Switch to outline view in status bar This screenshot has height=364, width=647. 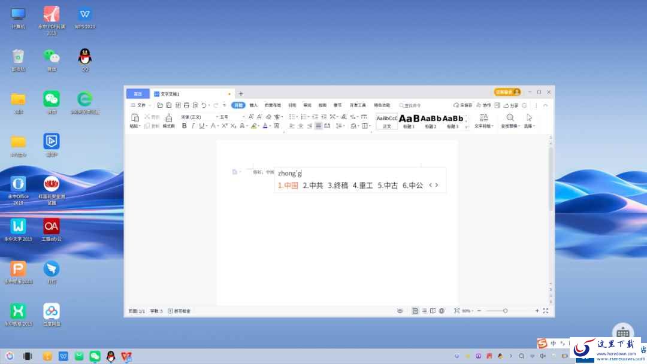(424, 311)
